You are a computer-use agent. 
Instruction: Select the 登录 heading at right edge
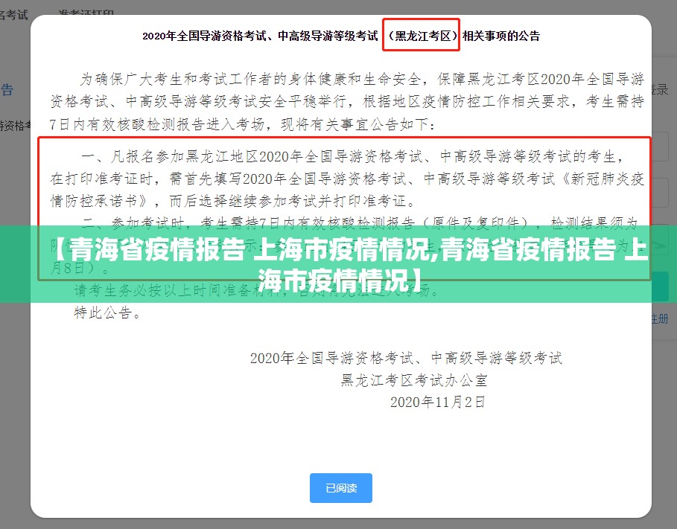(x=660, y=90)
